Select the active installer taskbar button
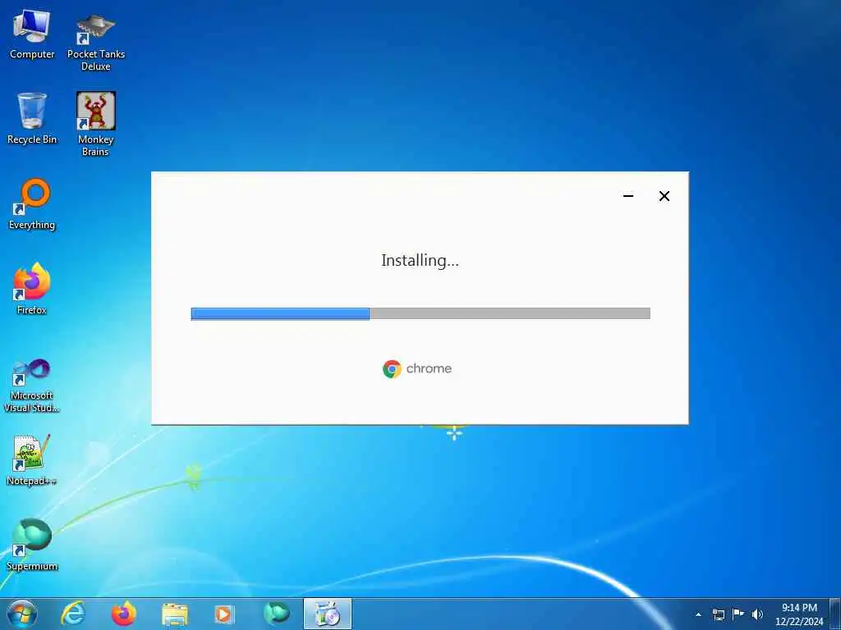Viewport: 841px width, 630px height. point(328,614)
